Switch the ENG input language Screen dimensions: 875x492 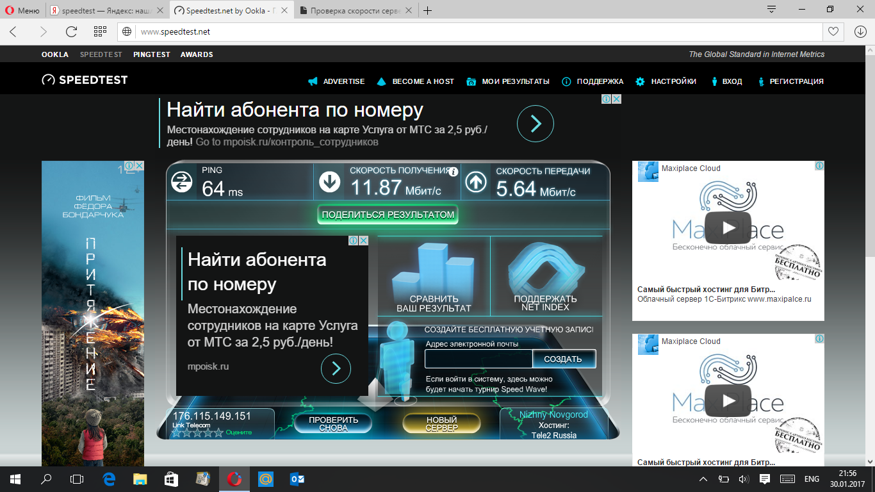pos(812,479)
